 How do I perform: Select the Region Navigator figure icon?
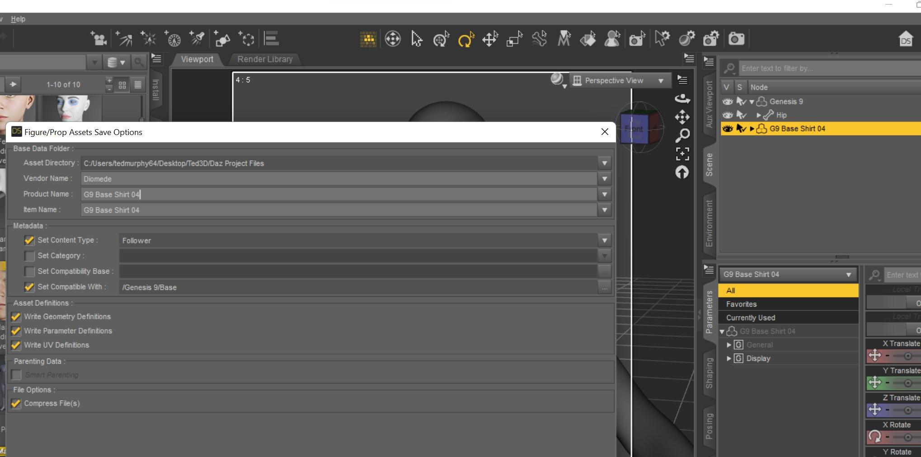point(612,39)
